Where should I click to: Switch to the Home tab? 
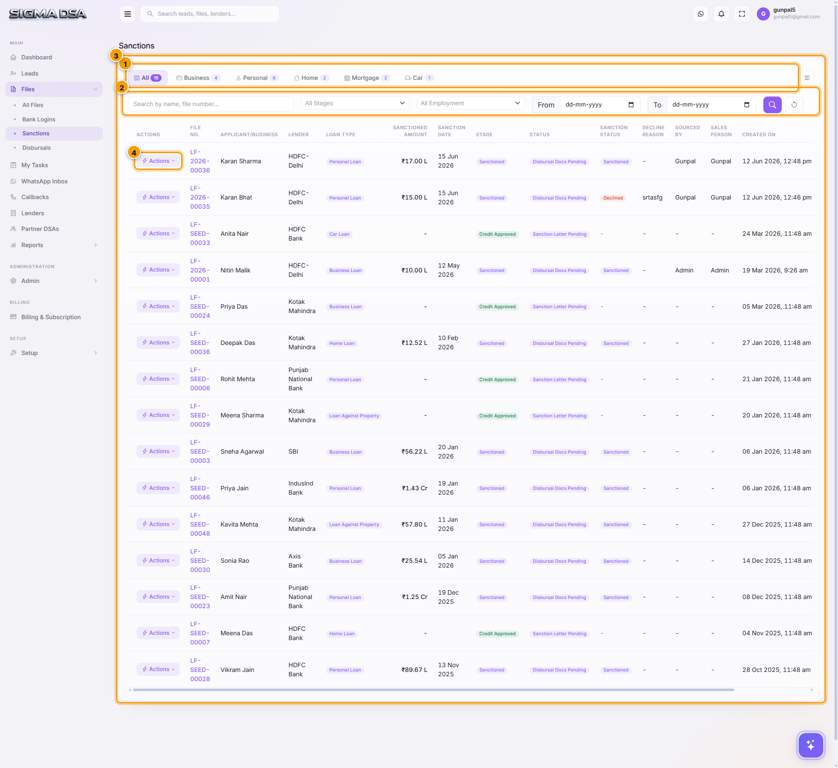311,78
